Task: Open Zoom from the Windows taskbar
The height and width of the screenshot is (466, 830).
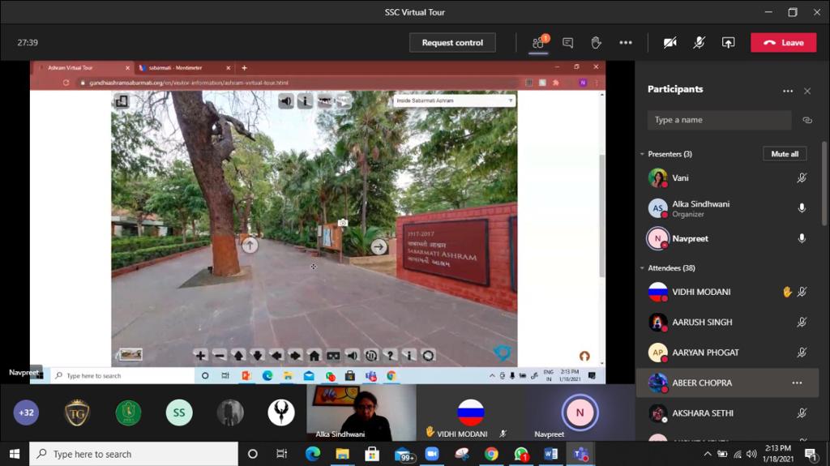Action: pos(432,454)
